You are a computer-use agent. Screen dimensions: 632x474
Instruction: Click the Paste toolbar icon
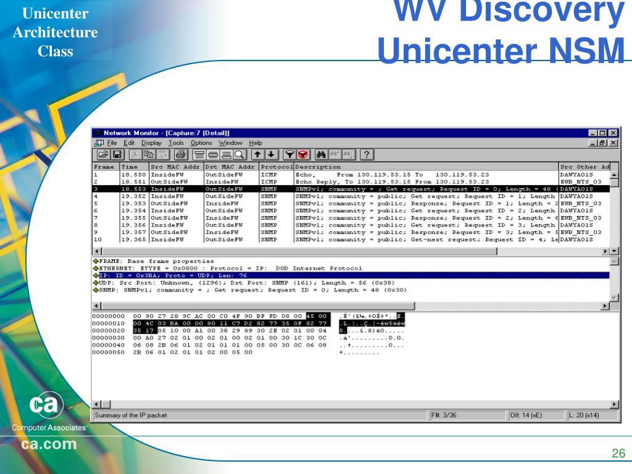pyautogui.click(x=162, y=155)
